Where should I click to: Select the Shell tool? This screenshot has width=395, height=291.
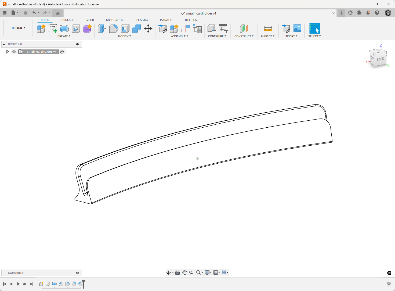(x=125, y=28)
